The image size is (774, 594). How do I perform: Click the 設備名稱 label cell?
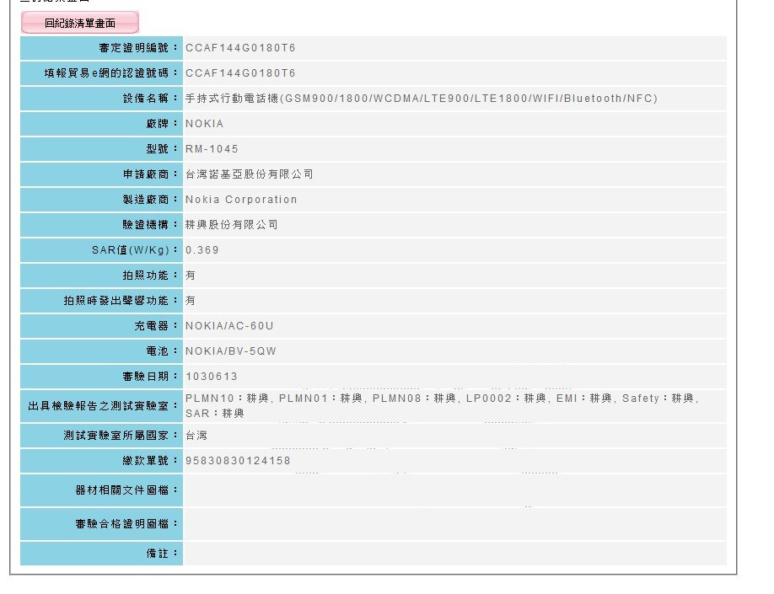(x=101, y=99)
